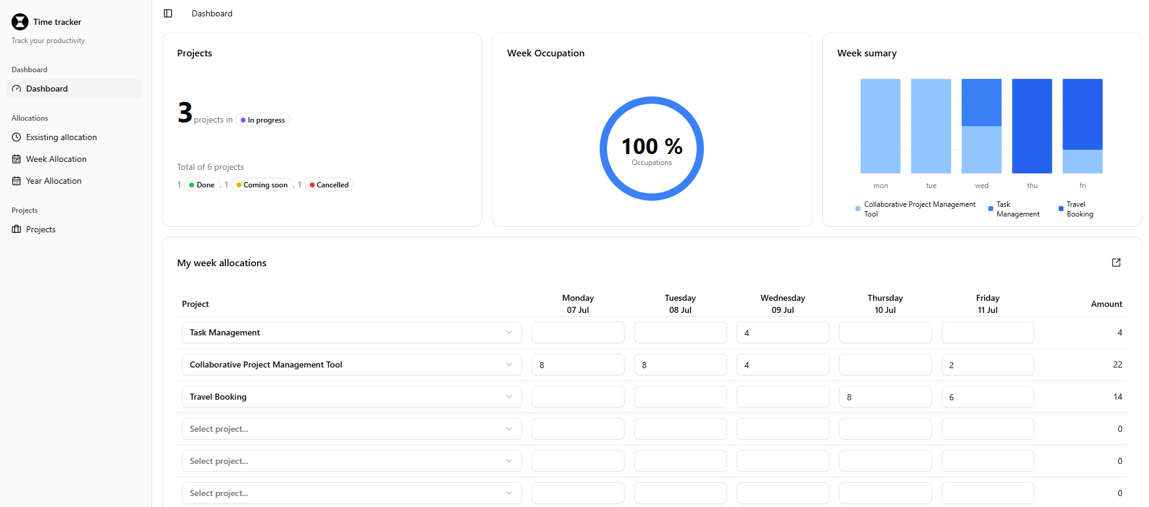Open the fourth row Select project dropdown

pyautogui.click(x=352, y=429)
